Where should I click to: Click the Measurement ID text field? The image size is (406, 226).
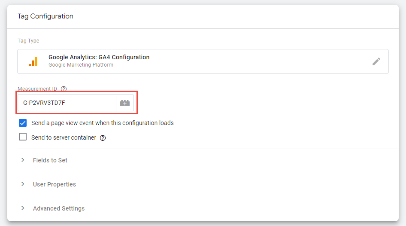pyautogui.click(x=67, y=103)
